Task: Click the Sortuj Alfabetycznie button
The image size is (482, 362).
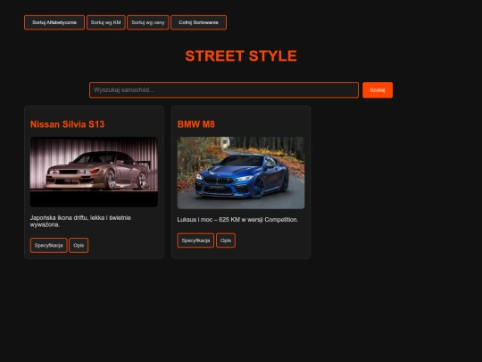Action: click(54, 22)
